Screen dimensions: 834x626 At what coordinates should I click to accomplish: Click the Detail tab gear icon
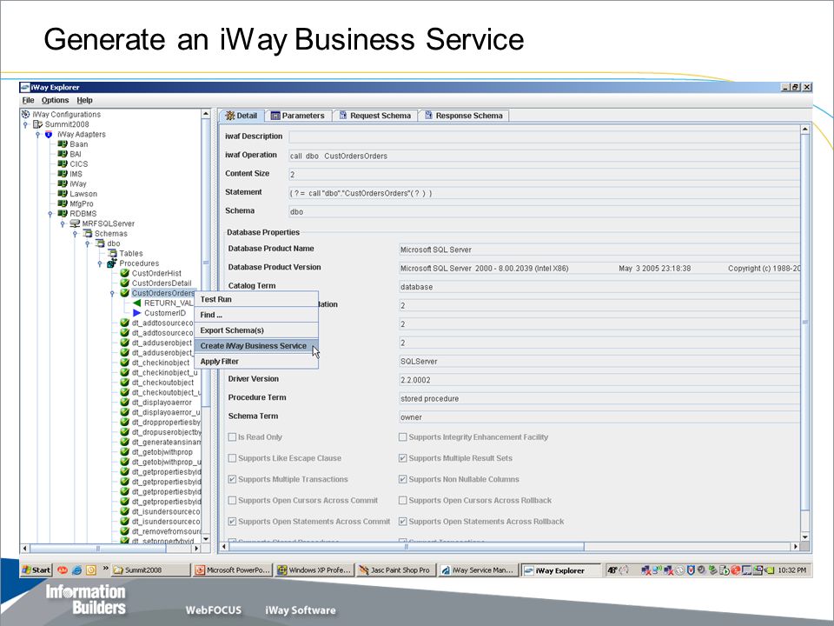point(229,116)
